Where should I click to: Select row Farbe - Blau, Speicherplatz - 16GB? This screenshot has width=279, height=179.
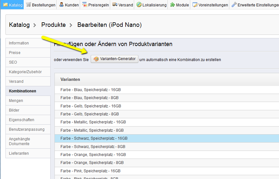[167, 90]
